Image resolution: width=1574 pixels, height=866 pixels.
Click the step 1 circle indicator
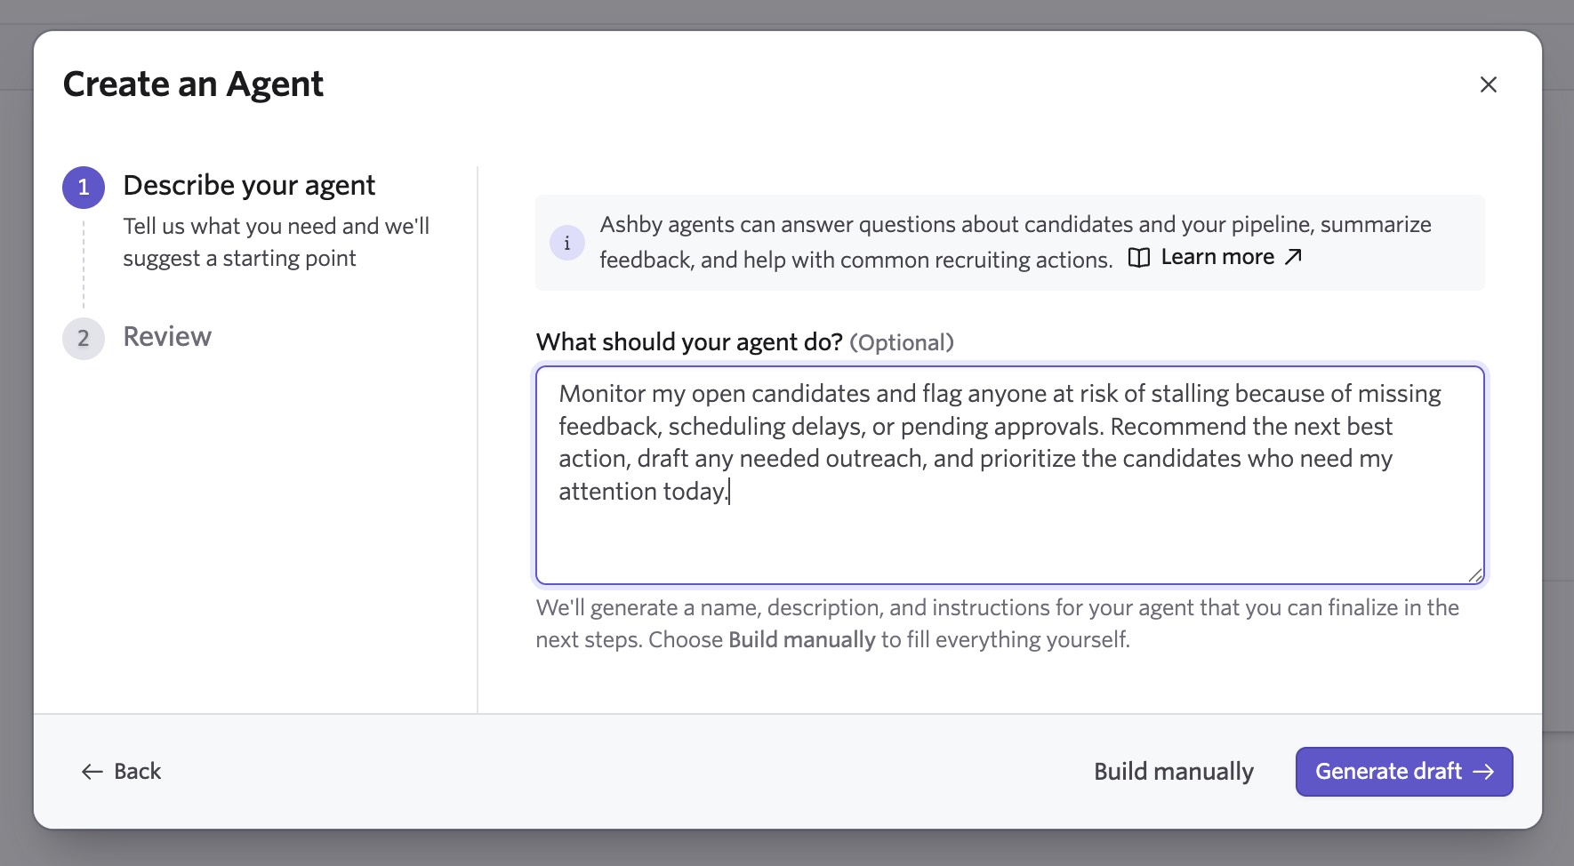[x=84, y=187]
